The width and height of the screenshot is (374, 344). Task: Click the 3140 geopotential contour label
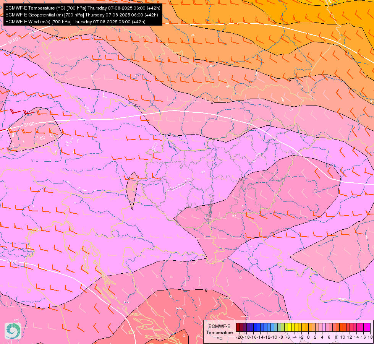(13, 41)
